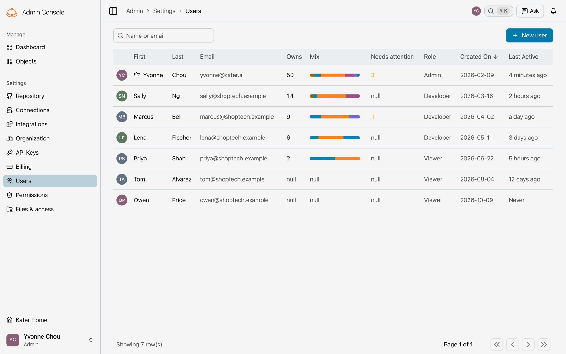Go to the first page of results
Viewport: 566px width, 354px height.
click(497, 345)
